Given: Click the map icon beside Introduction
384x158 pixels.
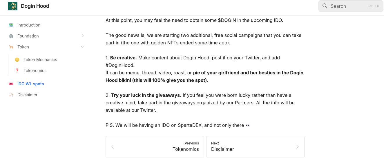Looking at the screenshot, I should click(x=11, y=25).
